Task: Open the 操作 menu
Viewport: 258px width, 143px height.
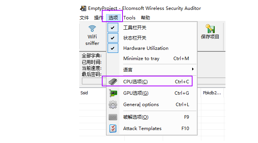Action: click(x=98, y=17)
